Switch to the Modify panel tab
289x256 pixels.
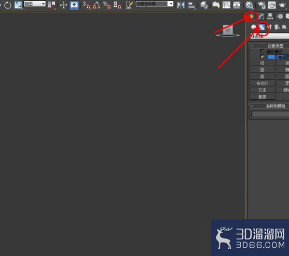261,17
